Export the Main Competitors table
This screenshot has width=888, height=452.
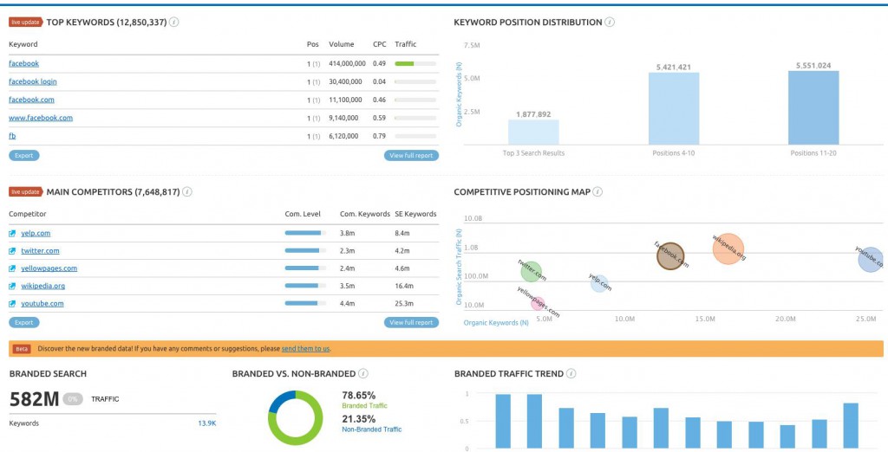click(23, 322)
